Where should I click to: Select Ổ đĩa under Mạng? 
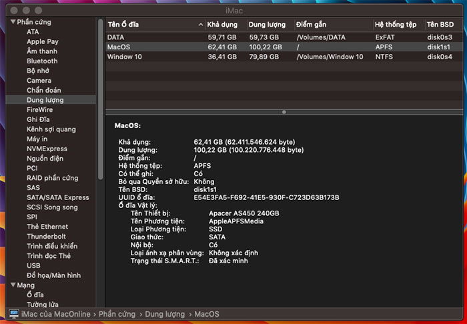35,295
